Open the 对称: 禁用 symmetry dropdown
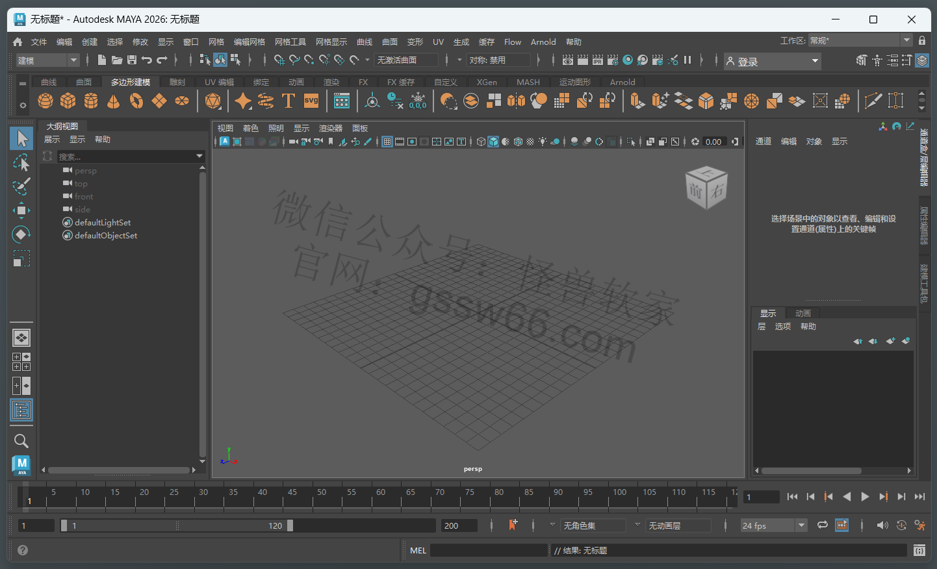937x569 pixels. tap(498, 60)
